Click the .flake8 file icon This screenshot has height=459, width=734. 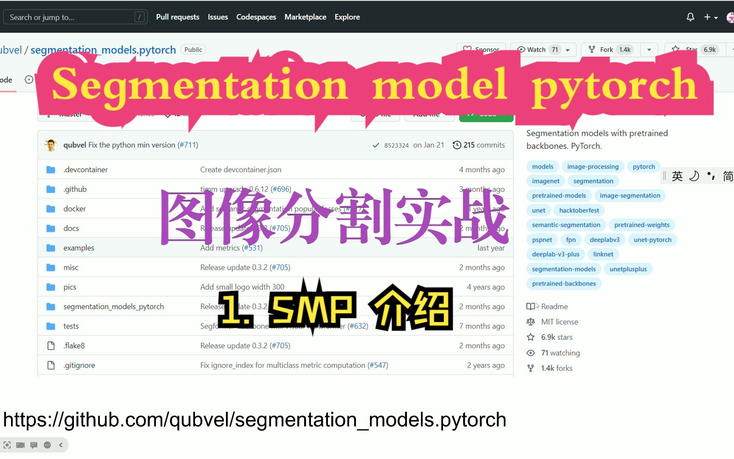pos(51,346)
